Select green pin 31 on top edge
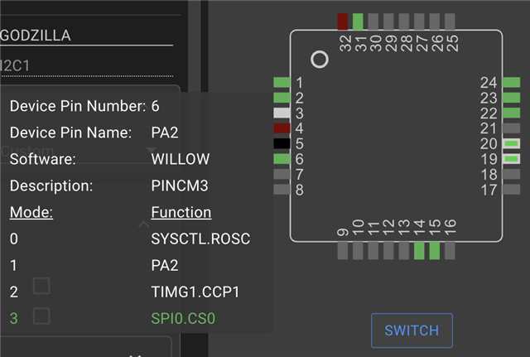Viewport: 530px width, 357px height. pos(358,22)
